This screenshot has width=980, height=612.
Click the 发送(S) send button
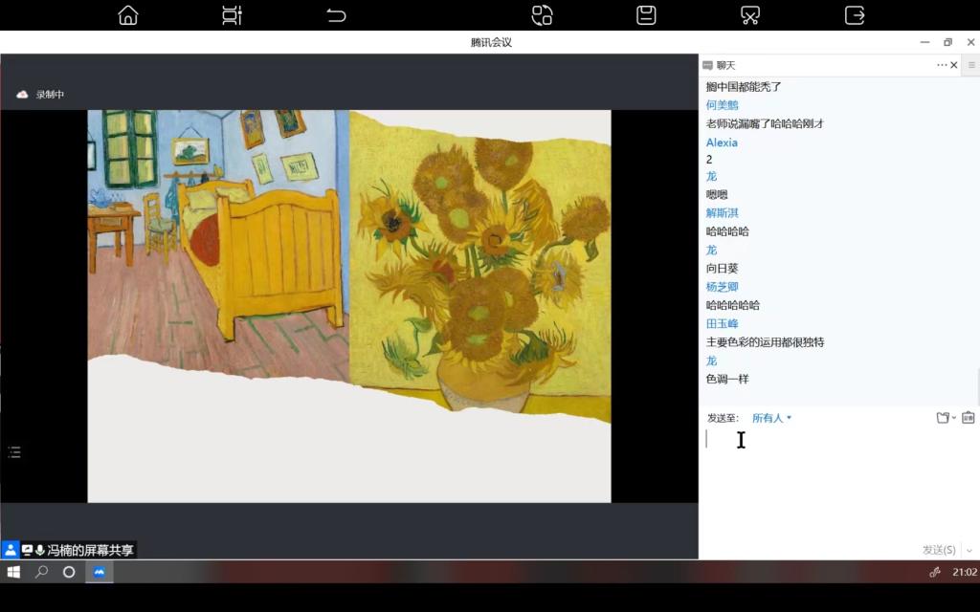click(938, 550)
